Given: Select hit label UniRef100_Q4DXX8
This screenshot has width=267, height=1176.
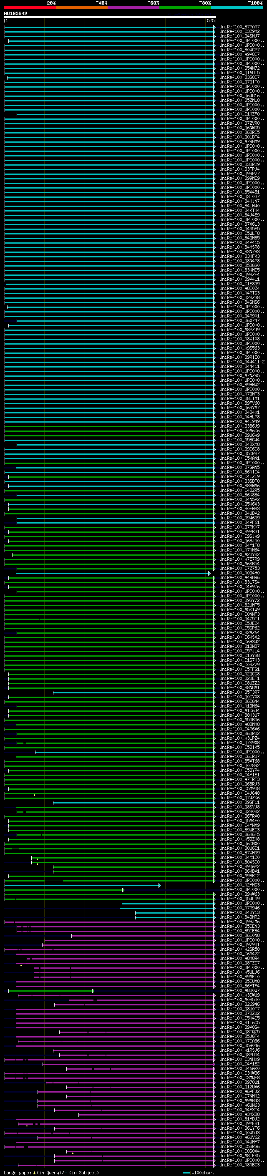Looking at the screenshot, I should click(x=239, y=445).
